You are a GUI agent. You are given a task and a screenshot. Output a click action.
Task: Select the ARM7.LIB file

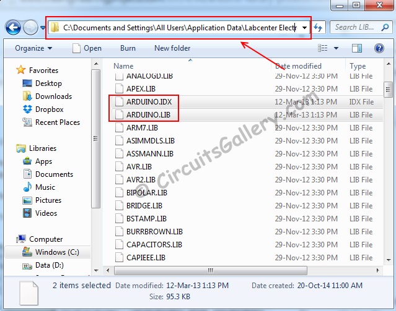142,128
